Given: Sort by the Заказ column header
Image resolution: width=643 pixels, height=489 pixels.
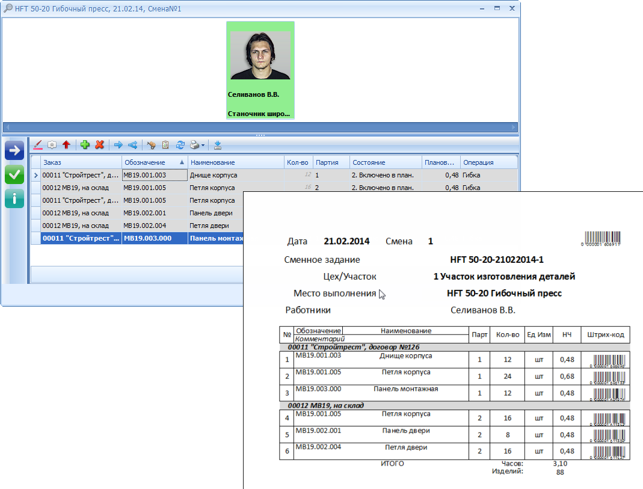Looking at the screenshot, I should click(81, 162).
